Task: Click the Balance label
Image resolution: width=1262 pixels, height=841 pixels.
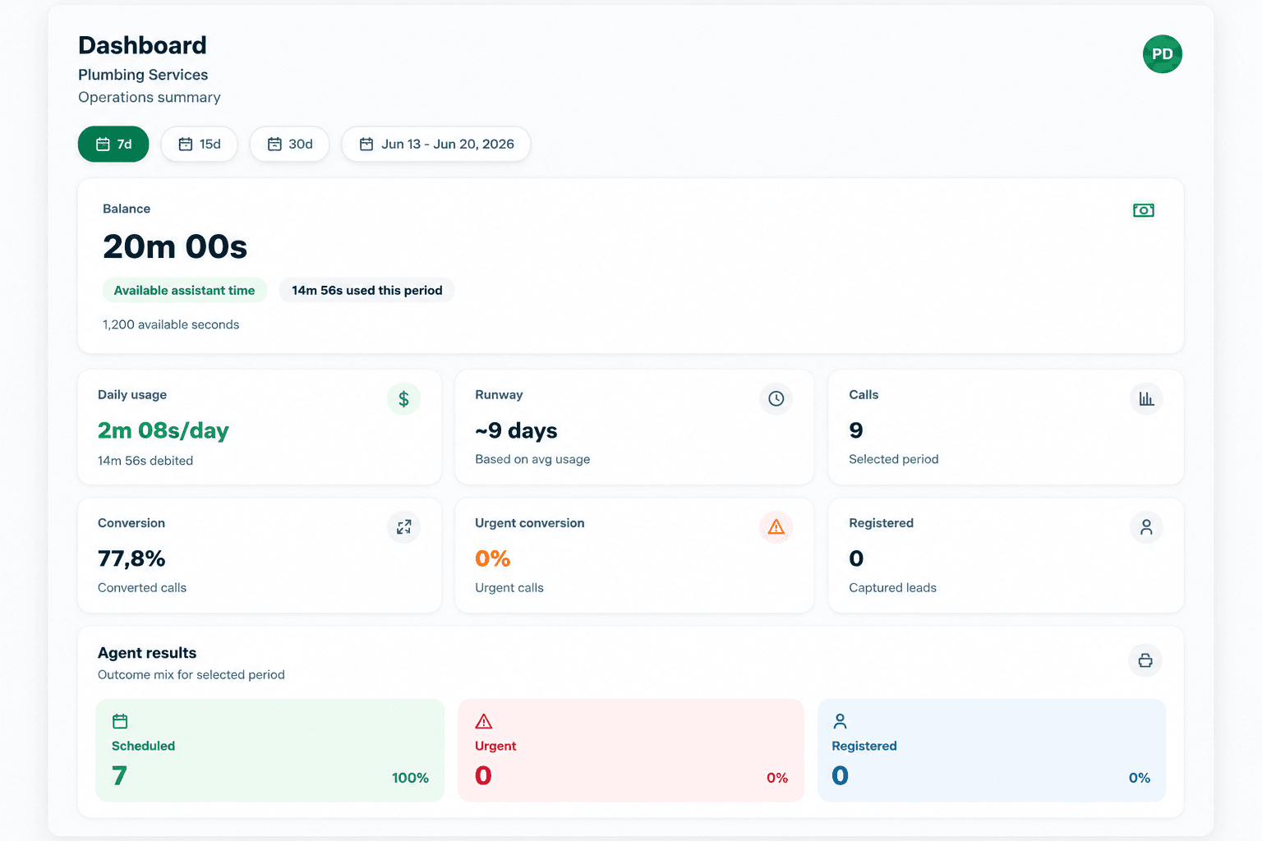Action: (127, 209)
